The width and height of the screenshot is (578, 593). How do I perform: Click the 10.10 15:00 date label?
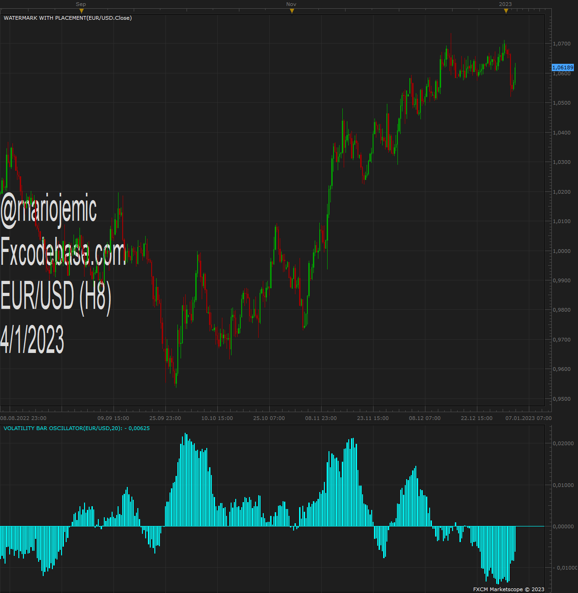tap(217, 418)
